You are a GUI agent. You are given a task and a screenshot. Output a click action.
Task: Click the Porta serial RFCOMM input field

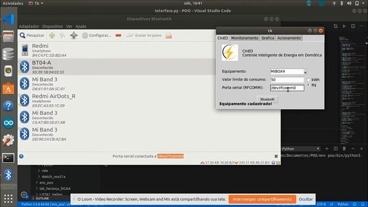pyautogui.click(x=287, y=88)
